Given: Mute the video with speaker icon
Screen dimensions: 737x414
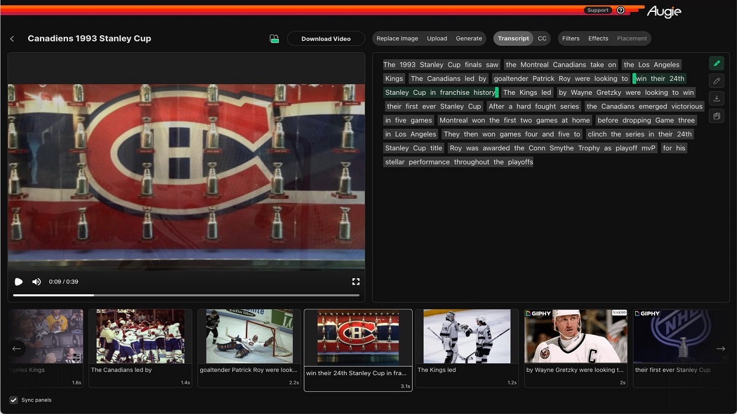Looking at the screenshot, I should coord(36,282).
